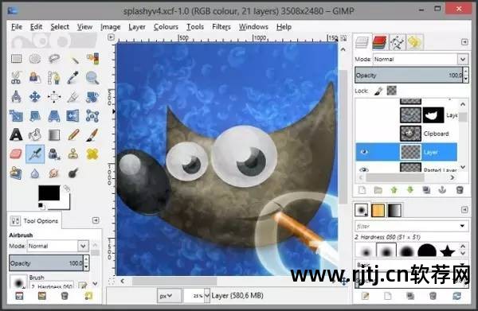
Task: Activate the Pencil tool
Action: 73,134
